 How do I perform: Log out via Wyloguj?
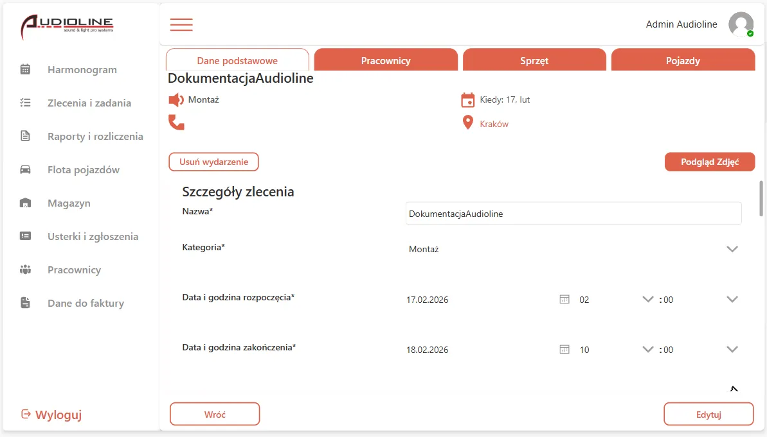tap(51, 415)
